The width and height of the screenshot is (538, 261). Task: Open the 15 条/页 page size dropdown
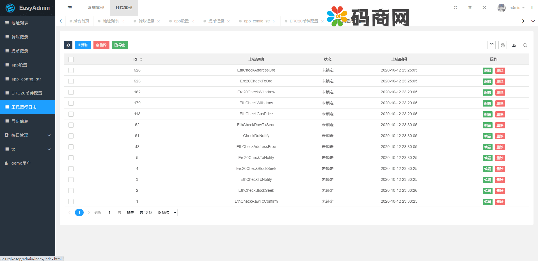[166, 213]
